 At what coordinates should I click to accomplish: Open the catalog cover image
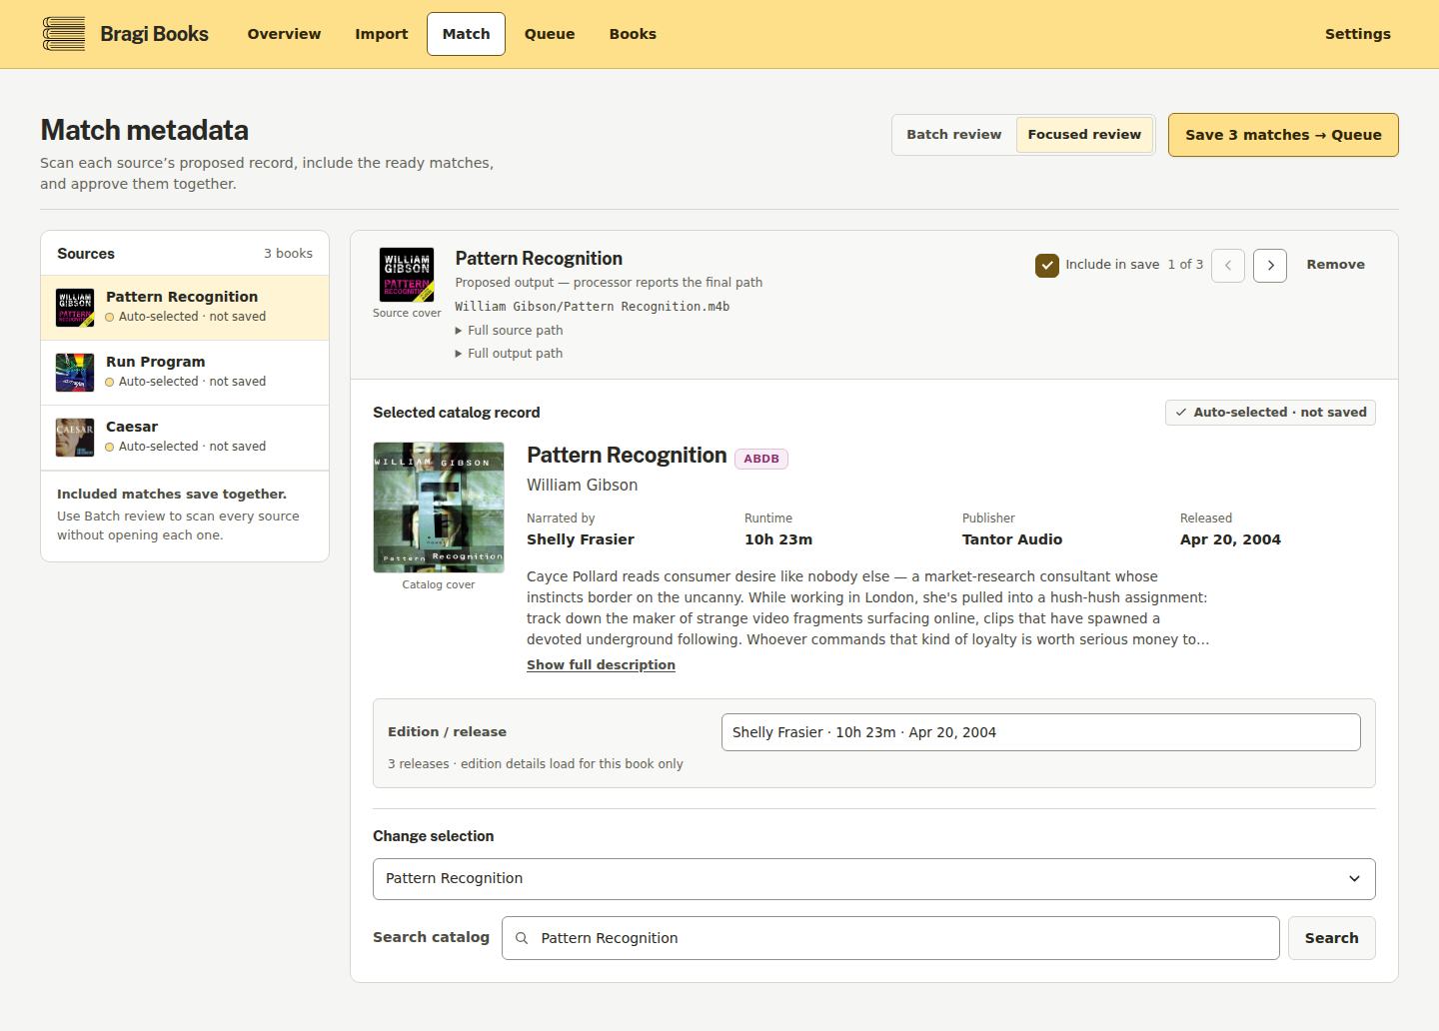click(439, 508)
